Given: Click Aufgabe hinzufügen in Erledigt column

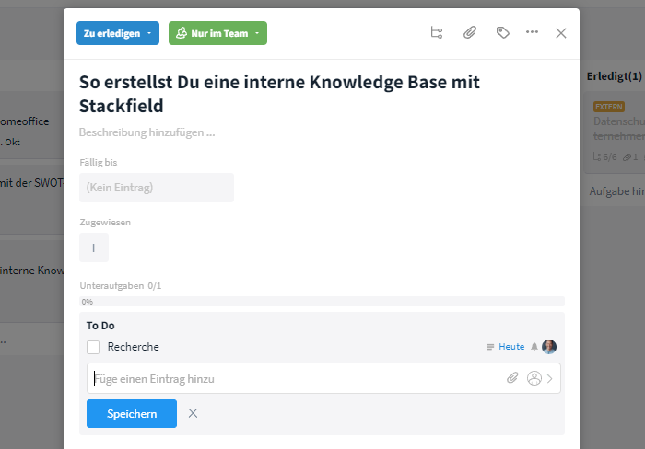Looking at the screenshot, I should click(617, 191).
